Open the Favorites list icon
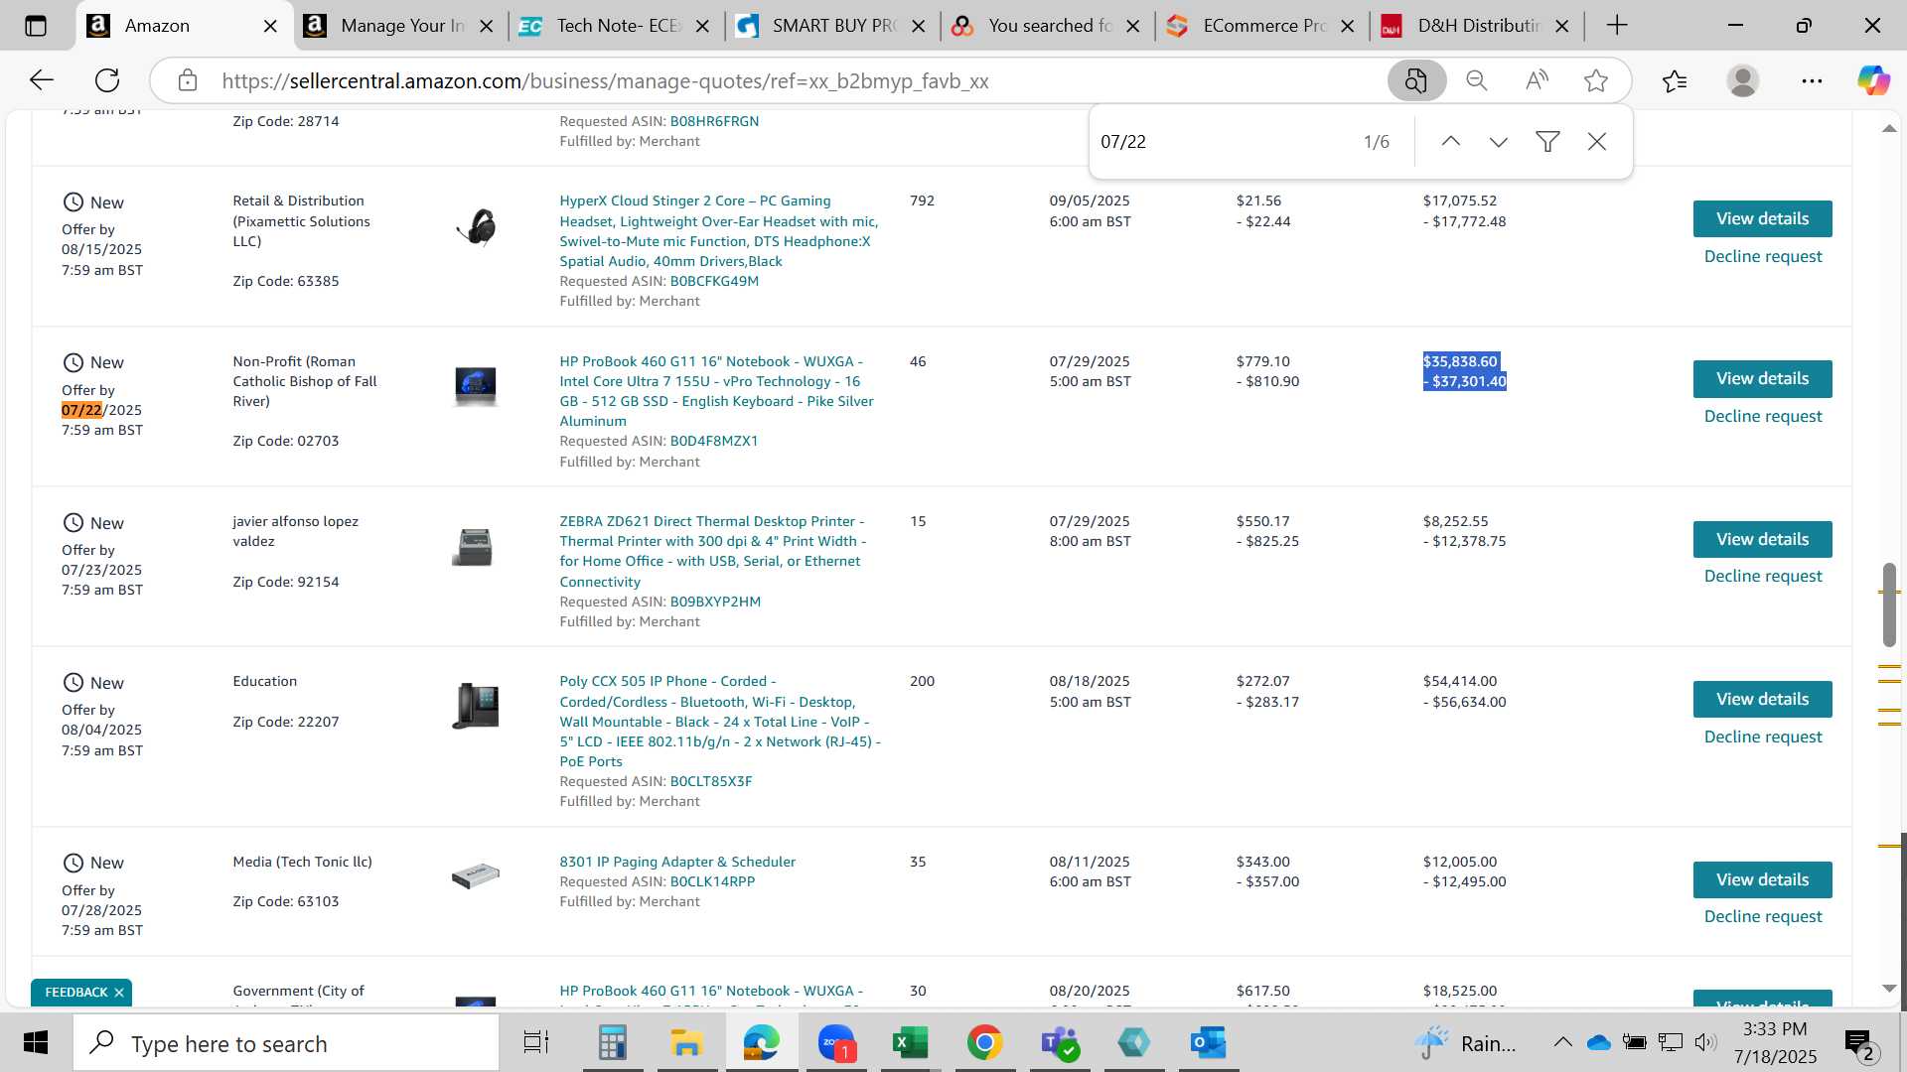This screenshot has height=1072, width=1907. pos(1675,80)
